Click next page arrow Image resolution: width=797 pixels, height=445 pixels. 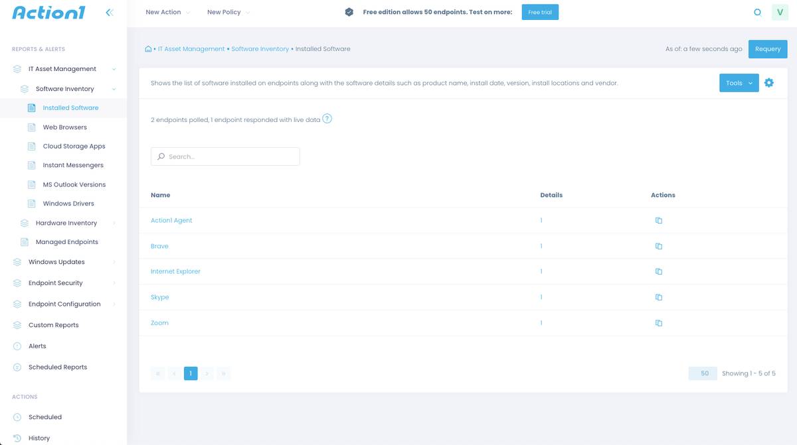pos(207,373)
